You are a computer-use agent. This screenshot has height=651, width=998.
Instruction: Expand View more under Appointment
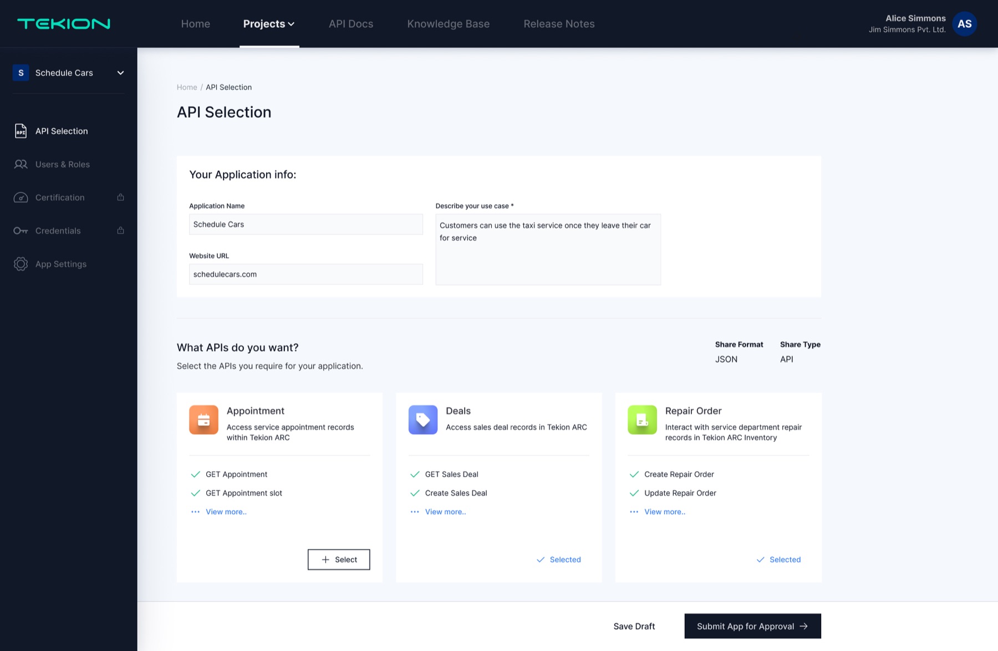point(226,512)
